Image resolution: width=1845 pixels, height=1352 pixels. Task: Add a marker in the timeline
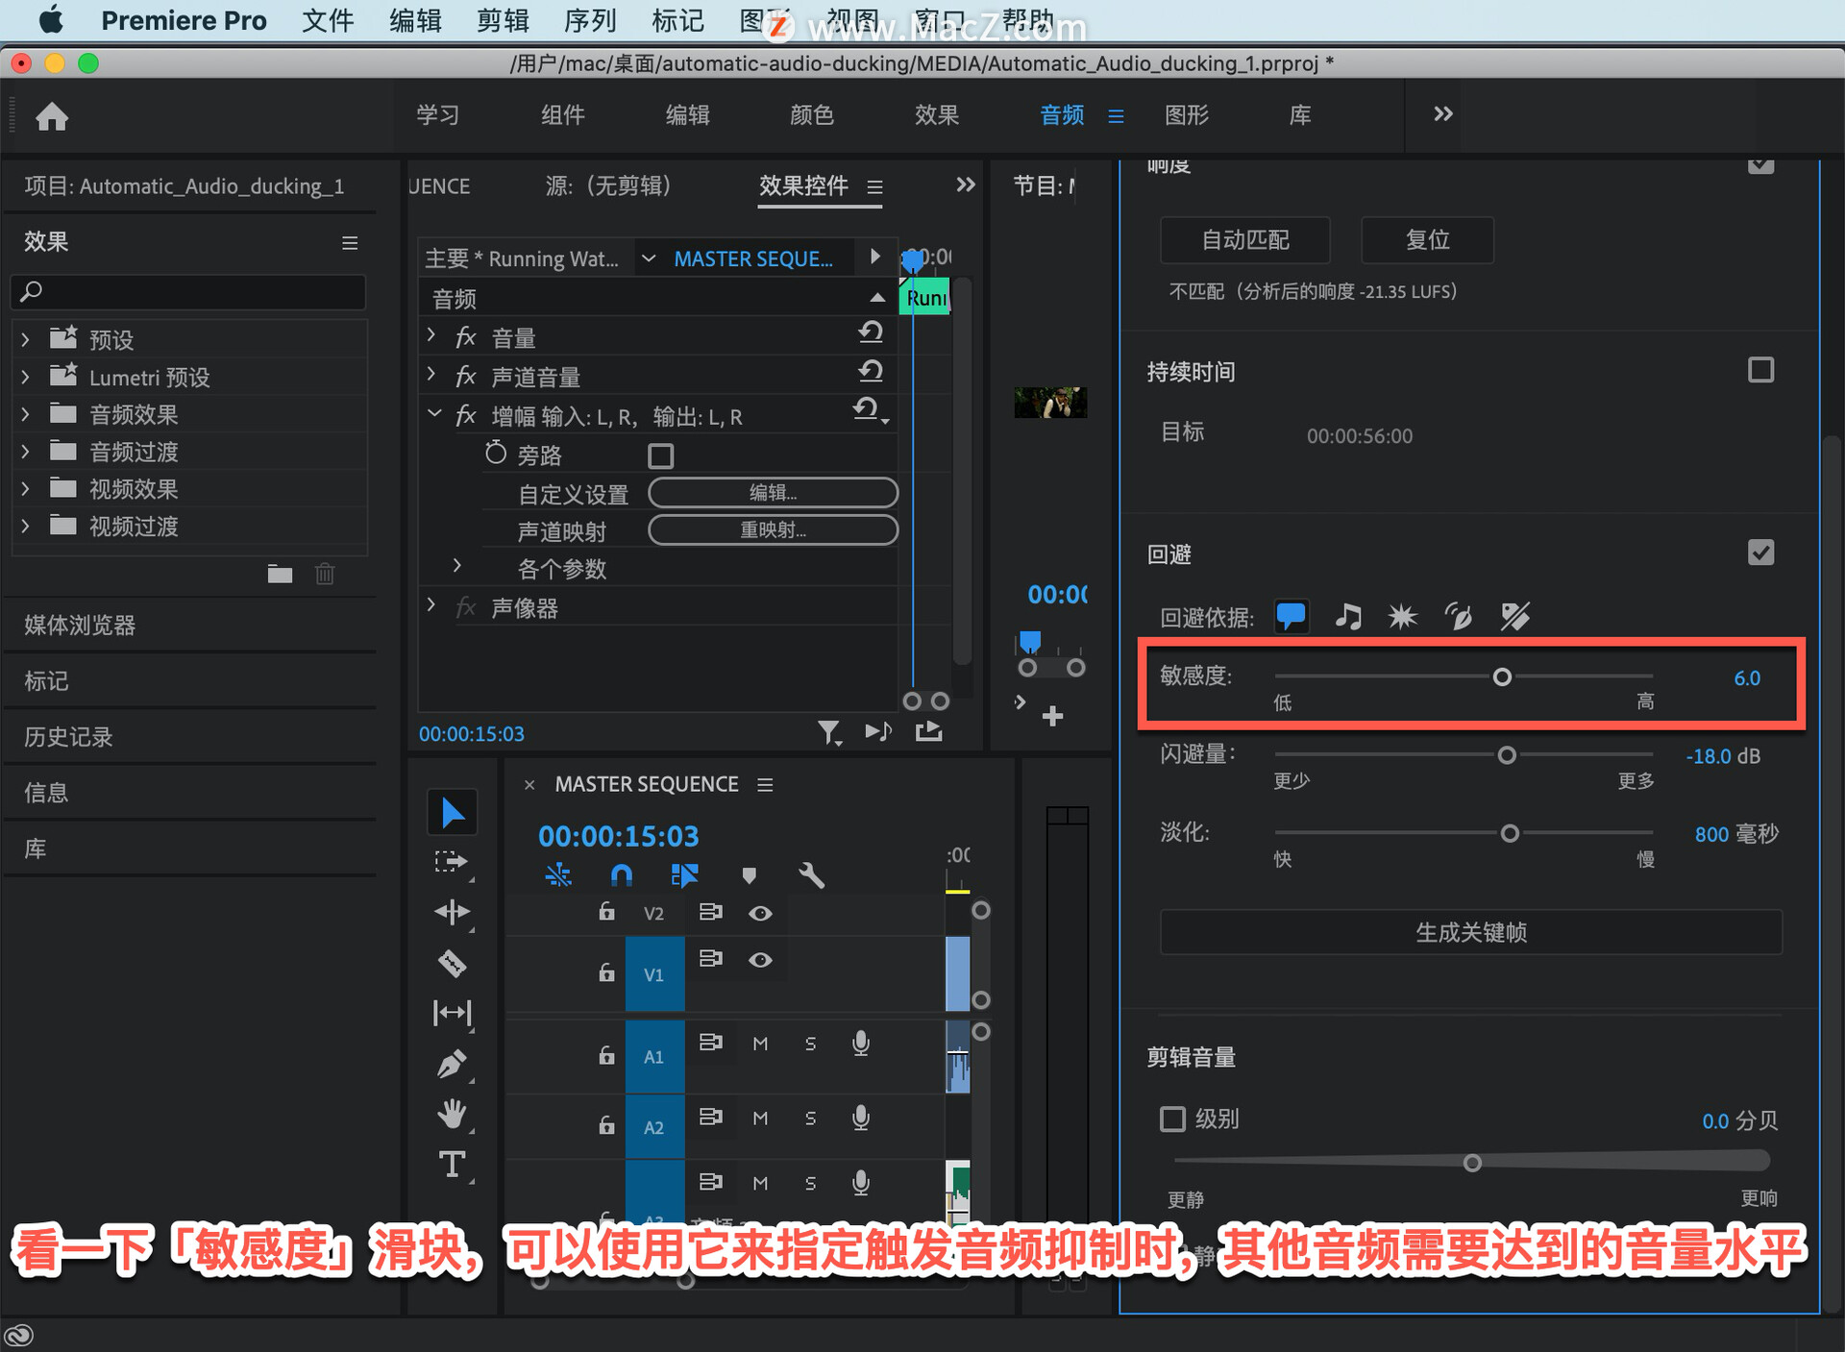(x=749, y=874)
